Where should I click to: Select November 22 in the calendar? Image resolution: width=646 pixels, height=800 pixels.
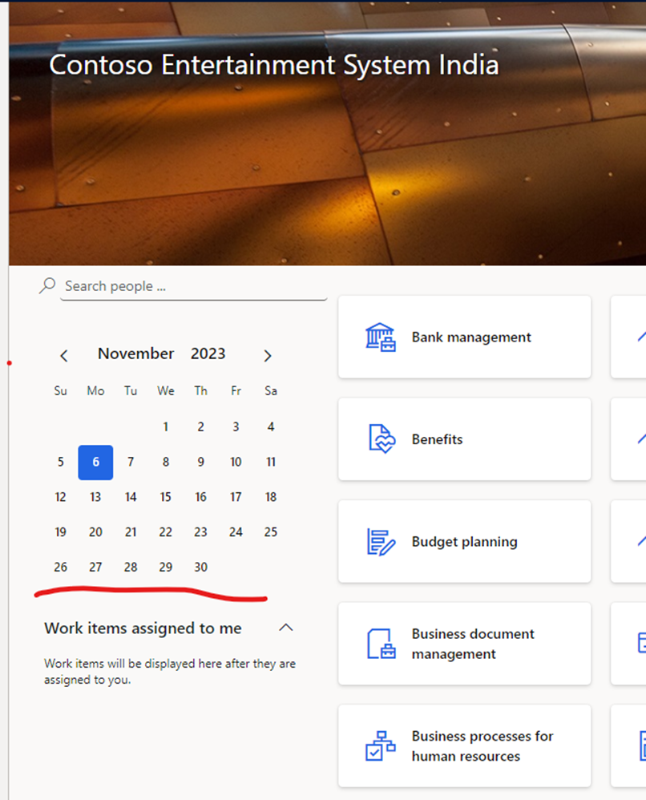tap(166, 532)
